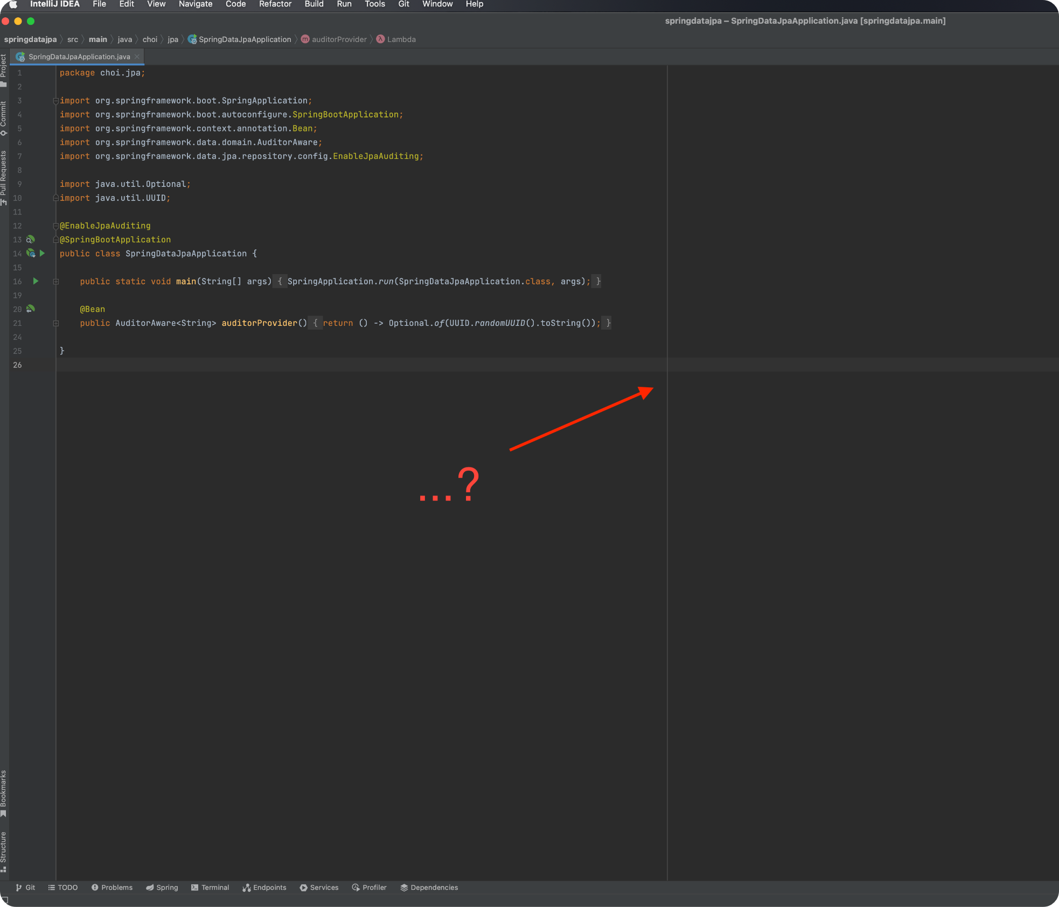Click auditorProvider in the breadcrumb bar
Viewport: 1059px width, 907px height.
pos(339,39)
